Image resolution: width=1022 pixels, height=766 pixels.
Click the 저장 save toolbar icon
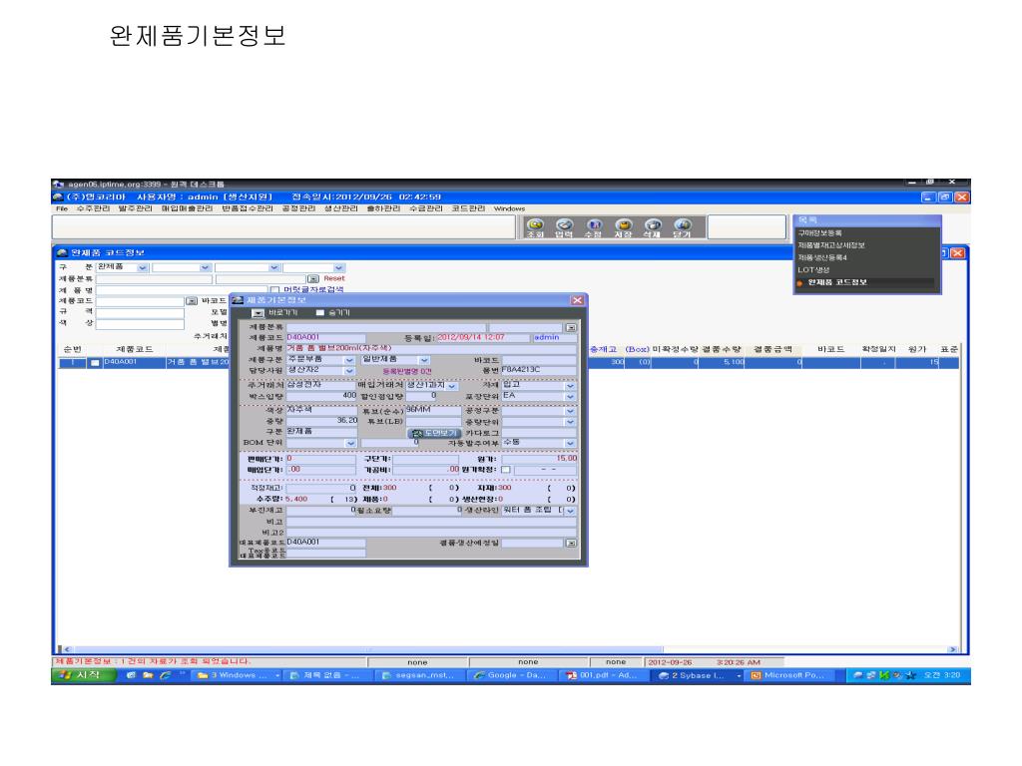pyautogui.click(x=623, y=228)
